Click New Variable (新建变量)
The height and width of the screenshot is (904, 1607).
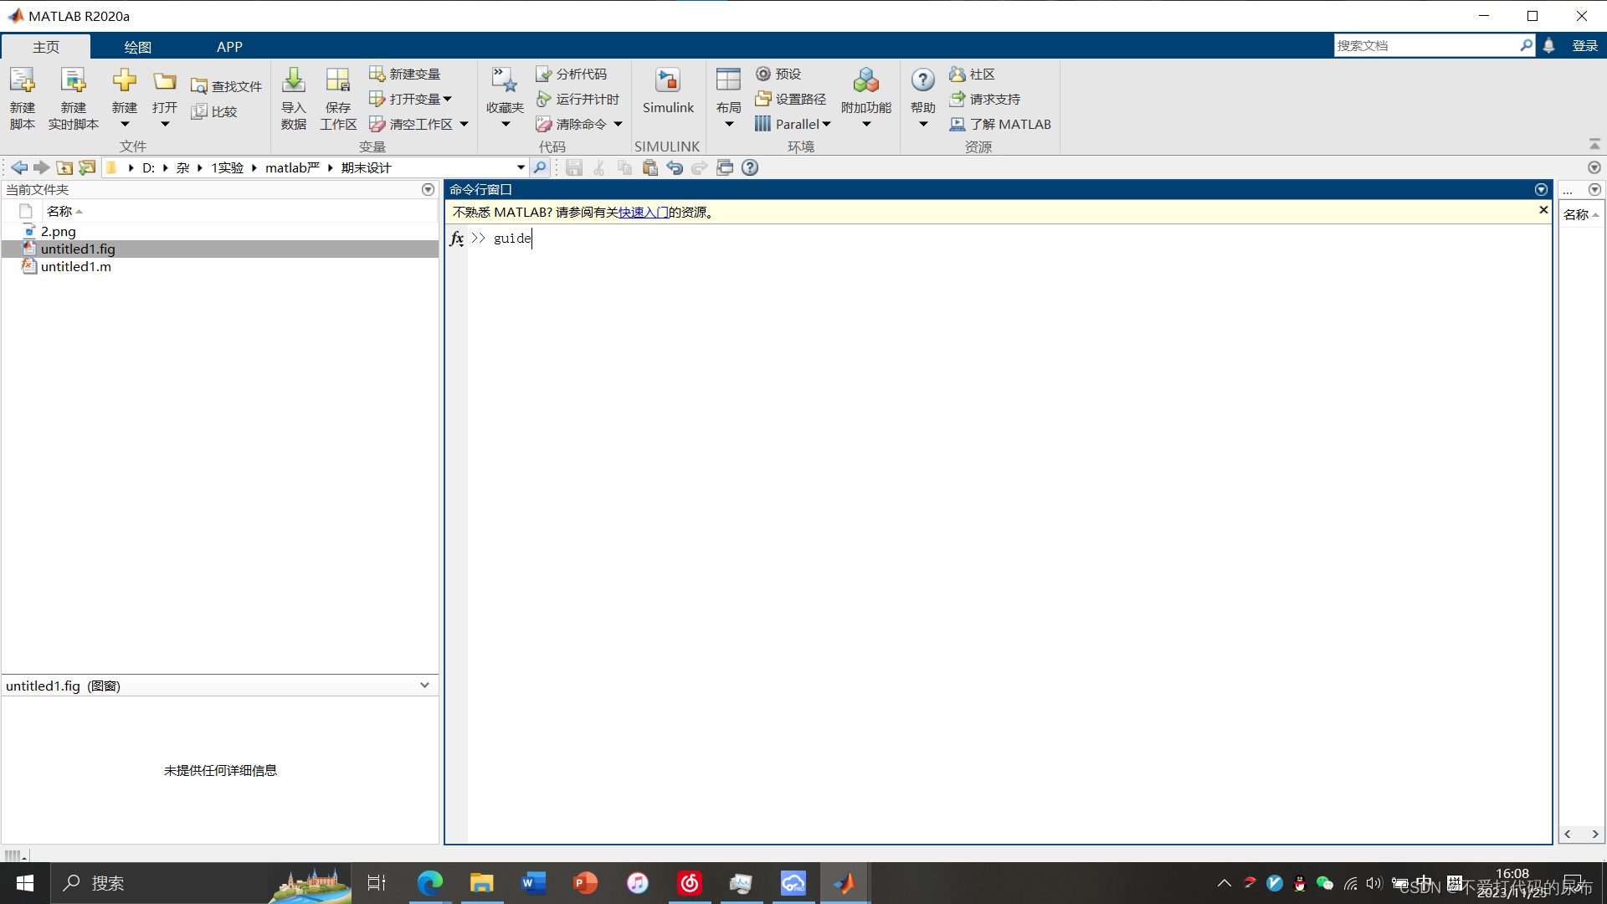[405, 74]
